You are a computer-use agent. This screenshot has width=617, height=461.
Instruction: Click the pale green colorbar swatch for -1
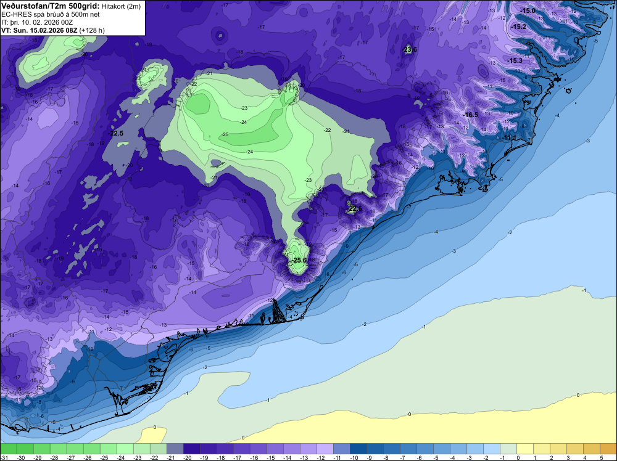click(x=508, y=449)
